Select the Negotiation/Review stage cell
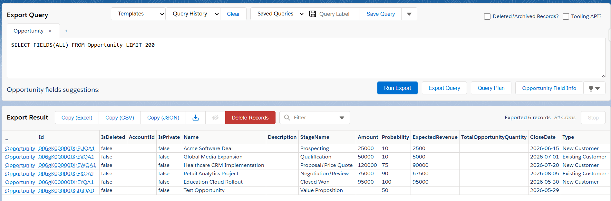The width and height of the screenshot is (611, 201). point(327,174)
